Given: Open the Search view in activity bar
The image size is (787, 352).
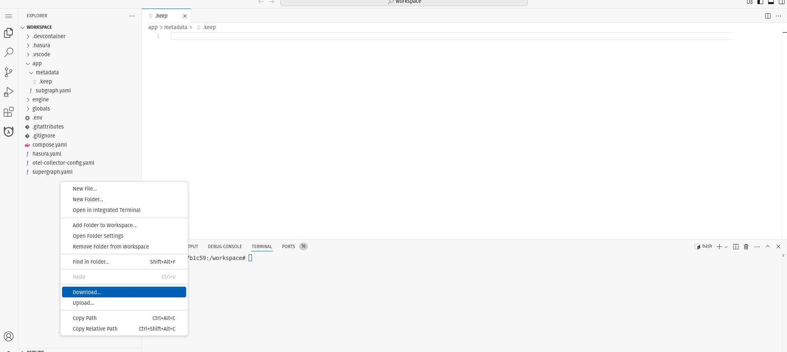Looking at the screenshot, I should [x=9, y=53].
